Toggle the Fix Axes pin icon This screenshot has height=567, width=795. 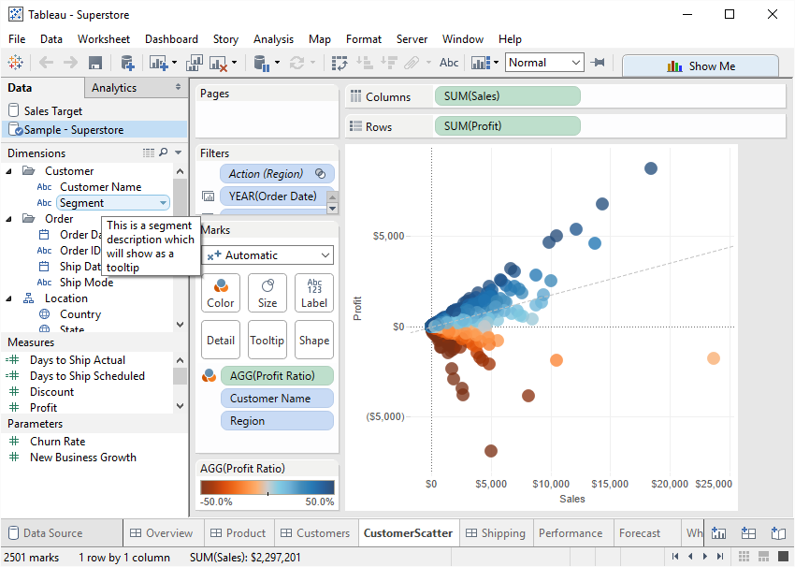599,63
